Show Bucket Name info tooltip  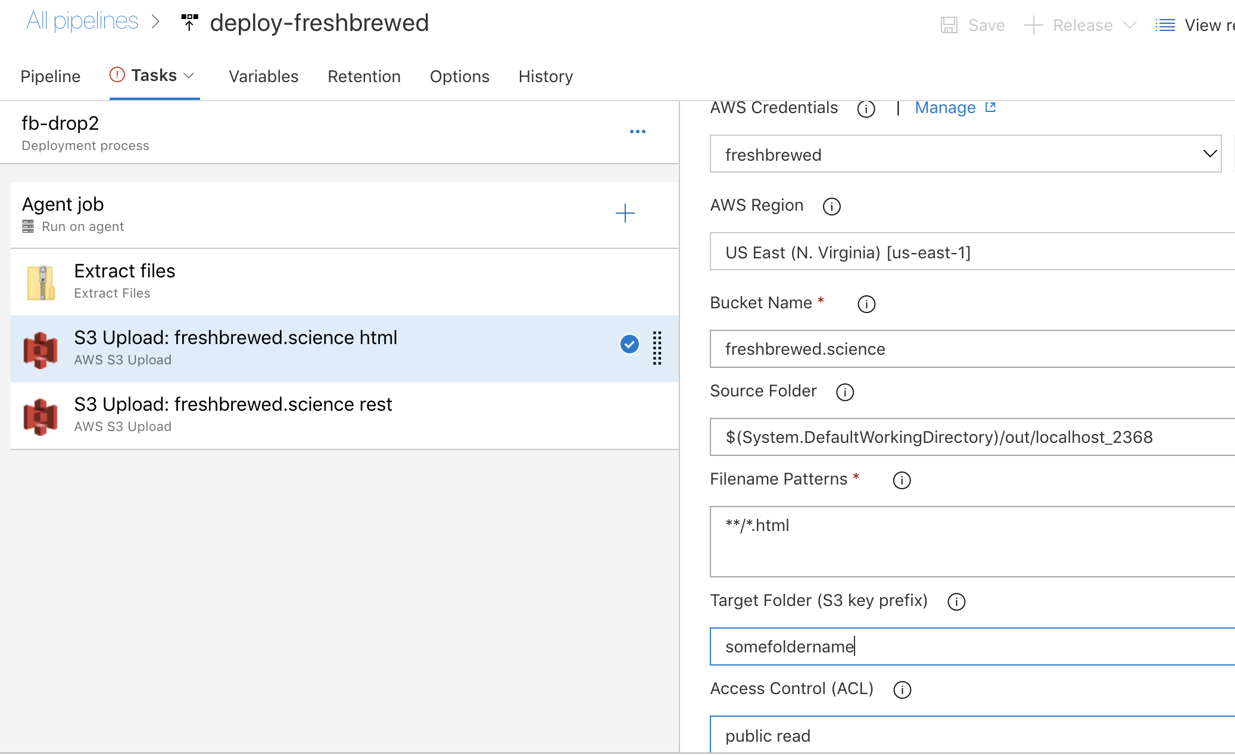pos(866,304)
